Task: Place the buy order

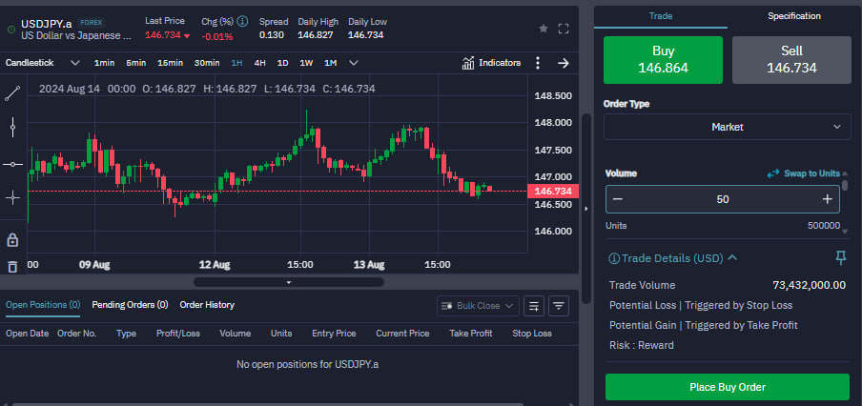Action: tap(728, 387)
